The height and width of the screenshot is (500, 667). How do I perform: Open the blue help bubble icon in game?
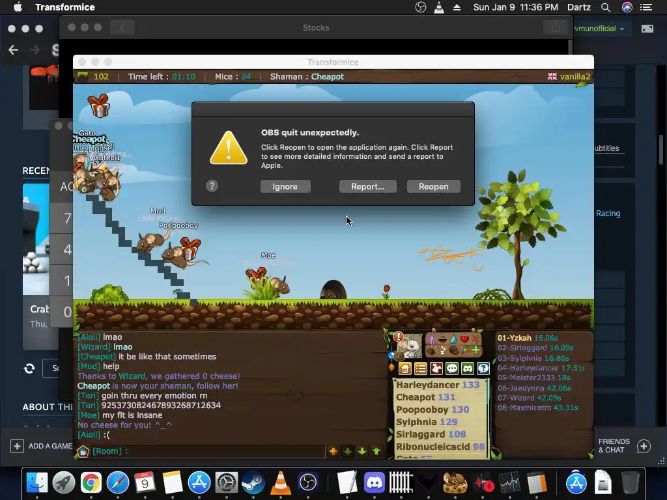click(x=483, y=368)
